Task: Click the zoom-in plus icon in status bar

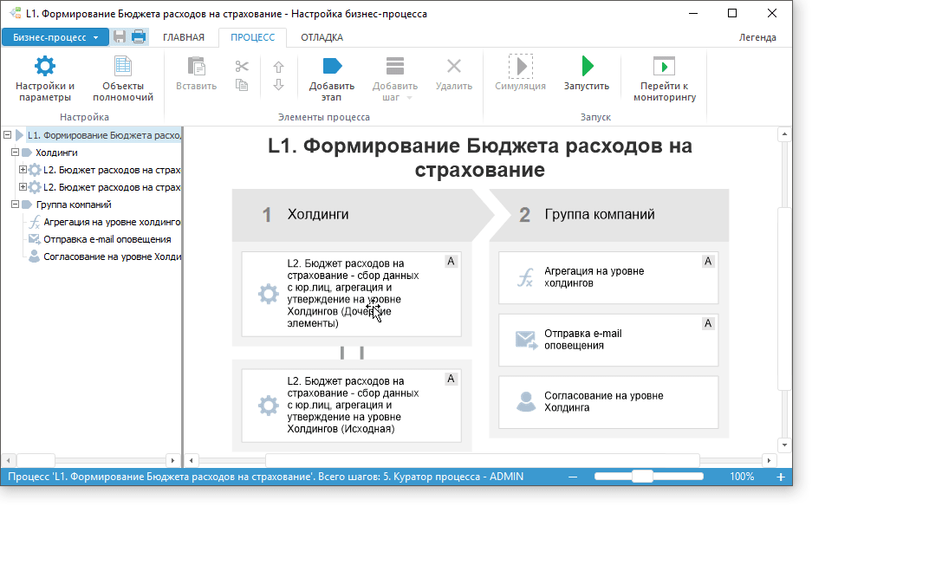Action: (x=780, y=477)
